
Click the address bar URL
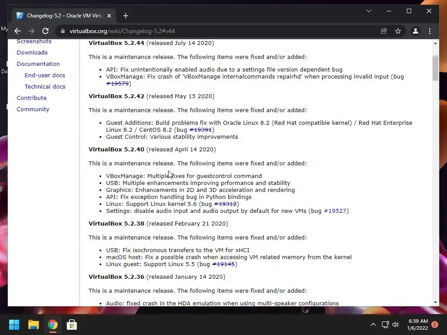122,31
